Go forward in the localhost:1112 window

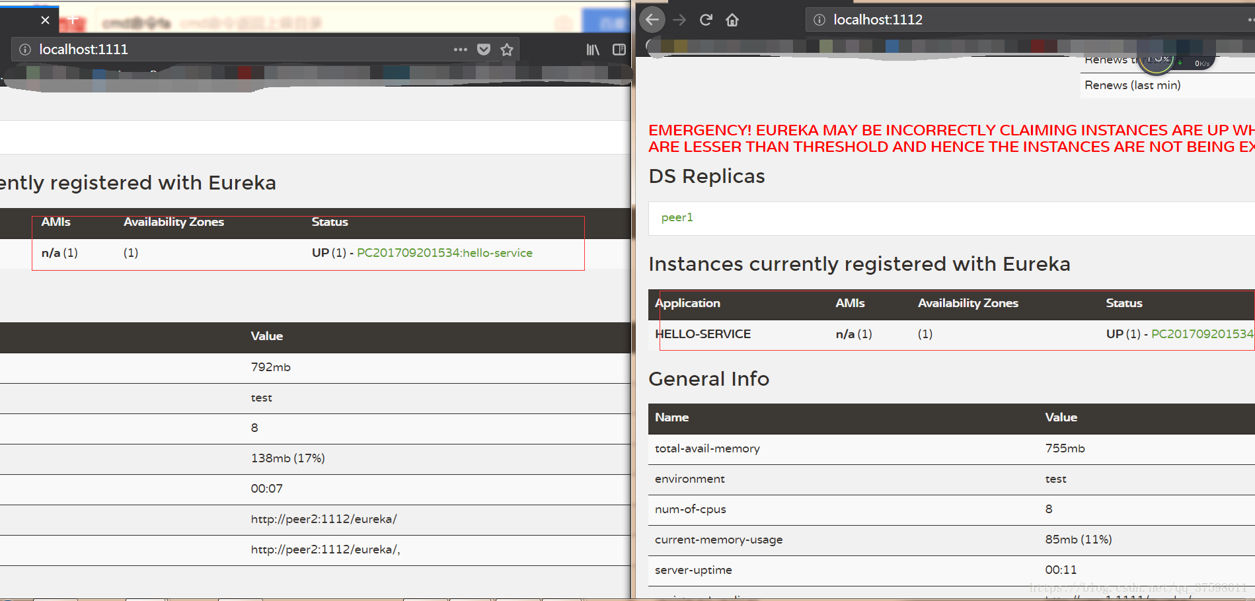679,20
